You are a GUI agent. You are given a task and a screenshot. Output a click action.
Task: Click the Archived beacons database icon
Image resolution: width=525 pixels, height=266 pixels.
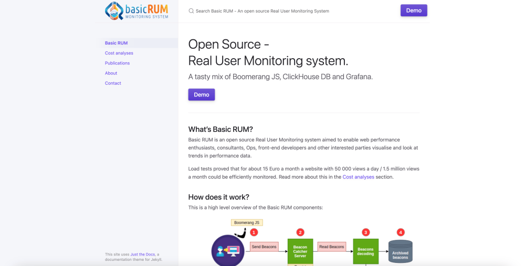400,252
